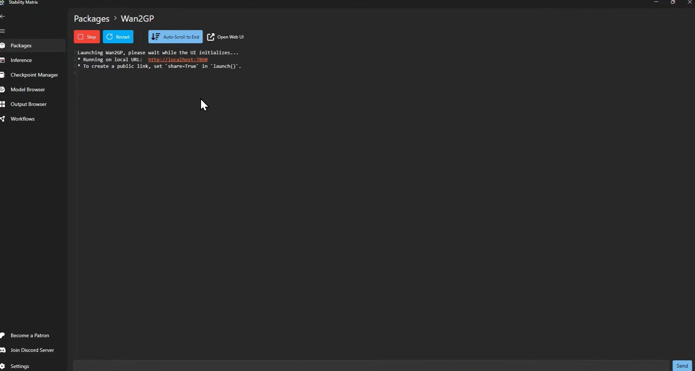695x371 pixels.
Task: Restart the Wan2GP package
Action: 118,37
